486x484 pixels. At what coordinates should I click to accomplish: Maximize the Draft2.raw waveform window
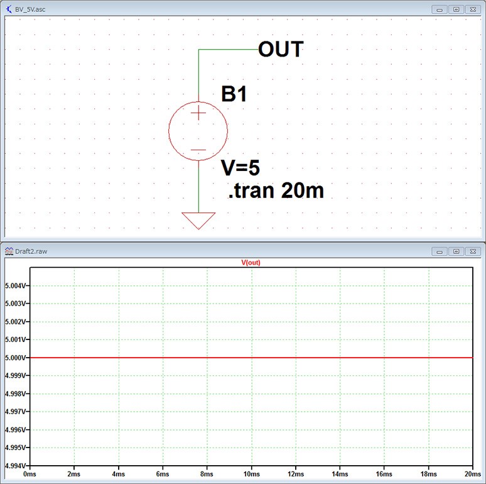[x=456, y=251]
